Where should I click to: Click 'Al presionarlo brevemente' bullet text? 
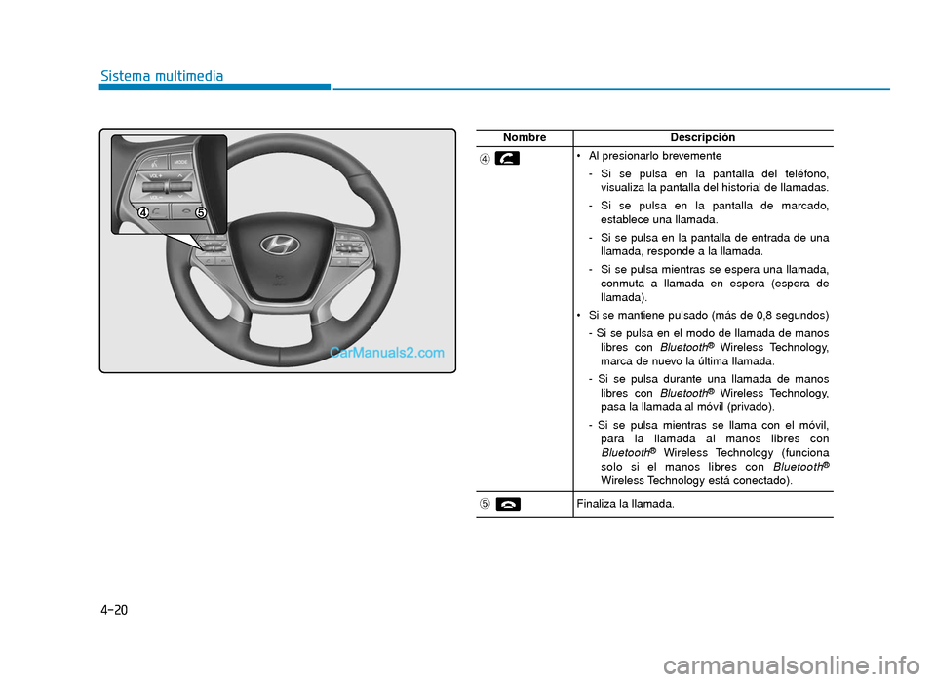tap(655, 156)
